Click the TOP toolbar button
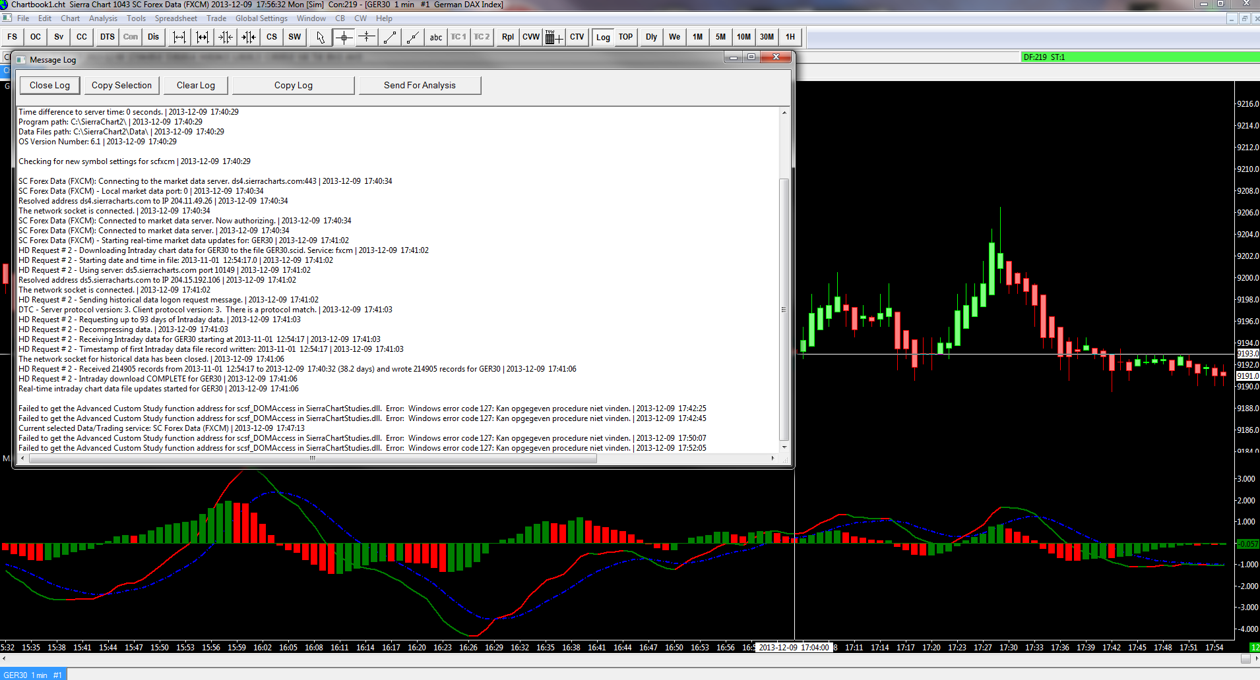Image resolution: width=1260 pixels, height=680 pixels. (x=626, y=37)
